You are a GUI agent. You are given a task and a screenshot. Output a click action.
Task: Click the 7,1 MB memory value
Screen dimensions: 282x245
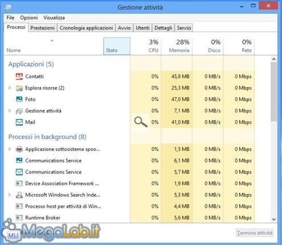182,111
